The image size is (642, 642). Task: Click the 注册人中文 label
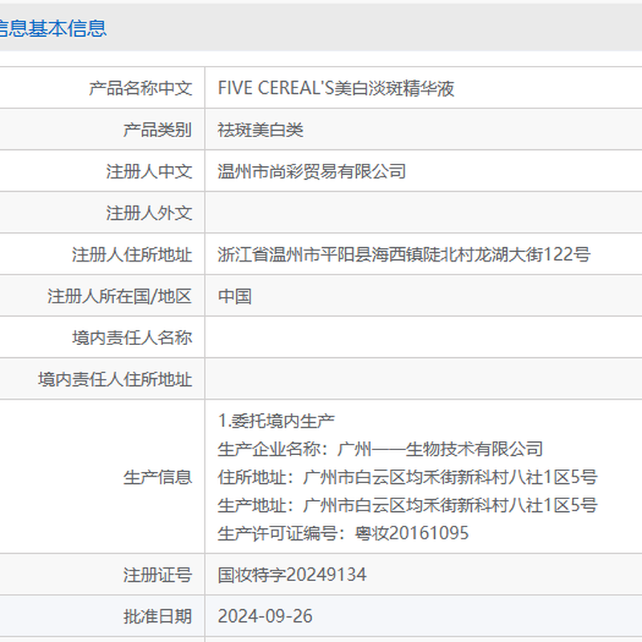click(x=149, y=172)
